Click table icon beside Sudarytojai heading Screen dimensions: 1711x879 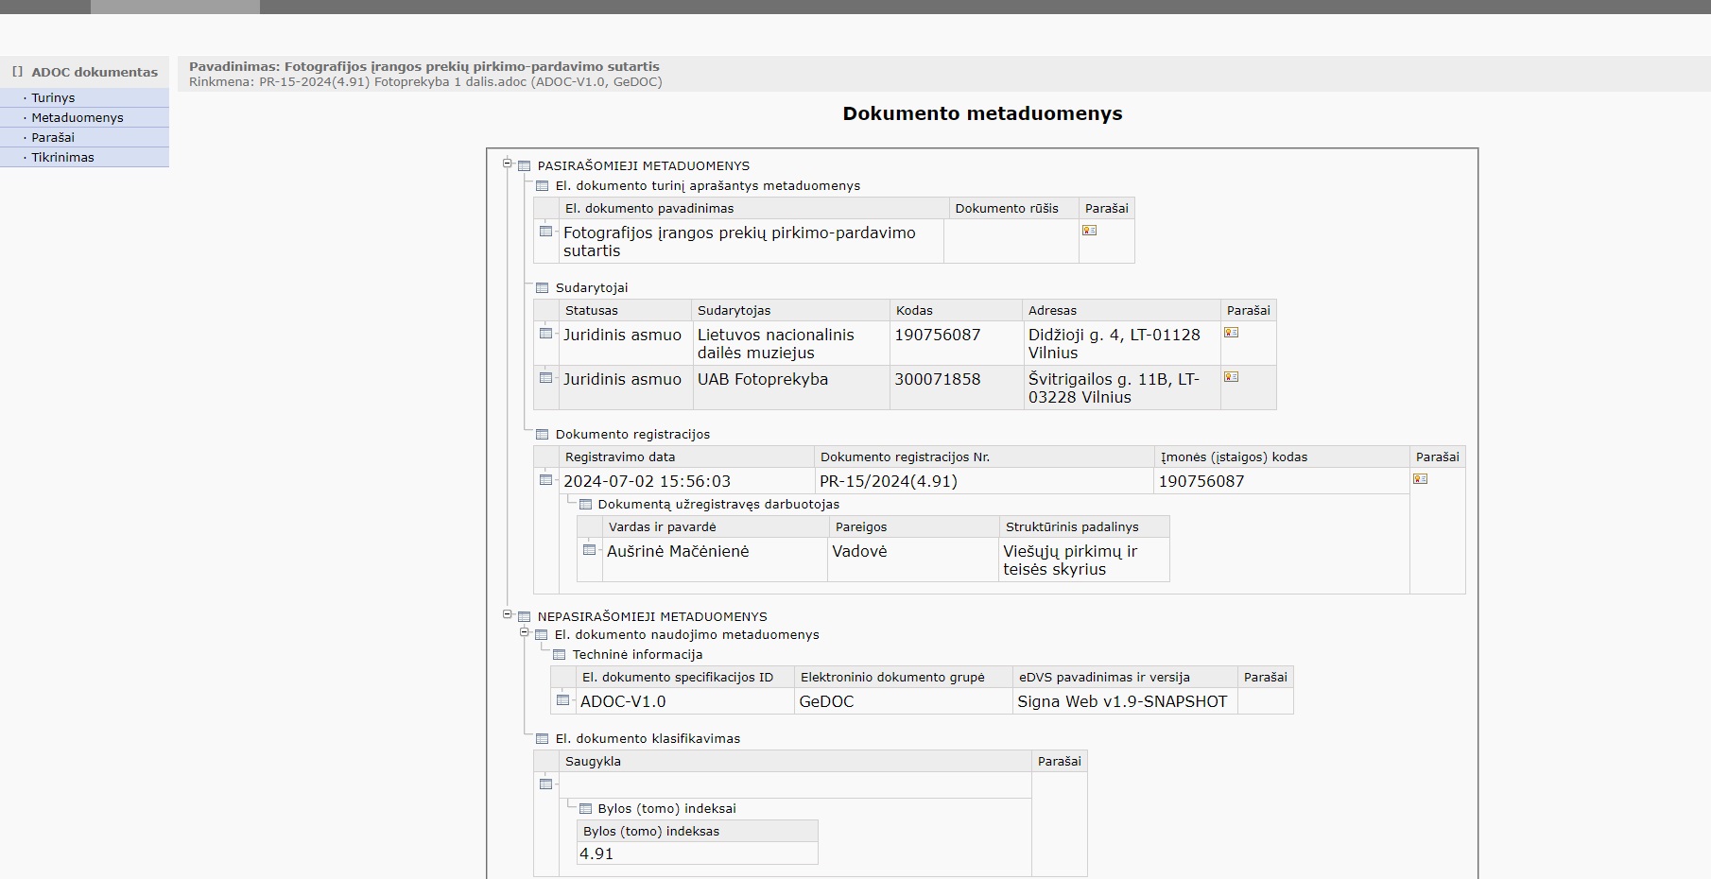click(x=542, y=288)
